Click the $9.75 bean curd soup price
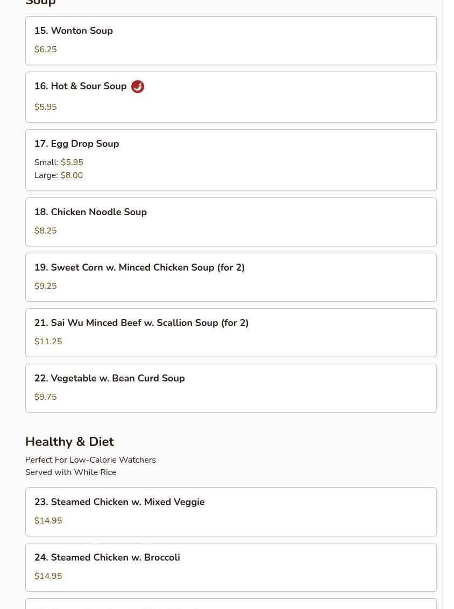 [x=45, y=397]
